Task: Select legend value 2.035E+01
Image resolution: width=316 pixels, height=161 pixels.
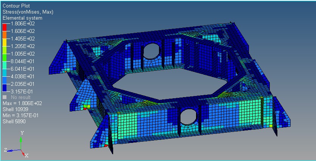Action: (x=22, y=84)
